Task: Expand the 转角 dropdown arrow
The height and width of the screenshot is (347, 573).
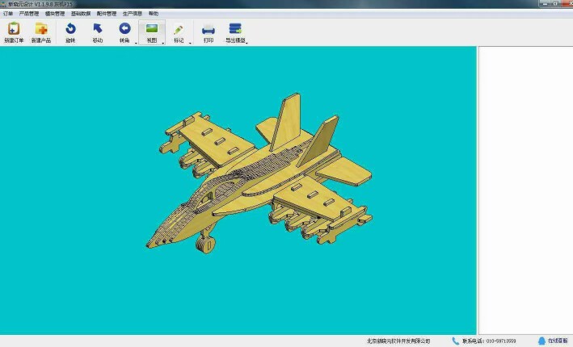Action: [136, 43]
